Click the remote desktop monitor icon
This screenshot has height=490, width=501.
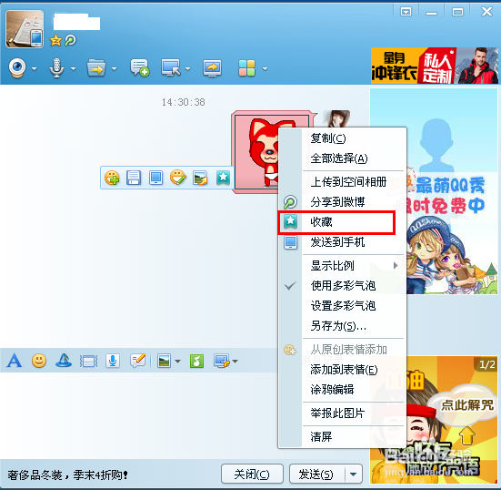171,67
